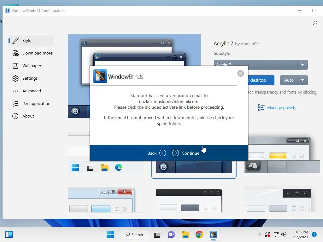The height and width of the screenshot is (242, 323).
Task: Open Download more styles in sidebar
Action: coord(31,53)
